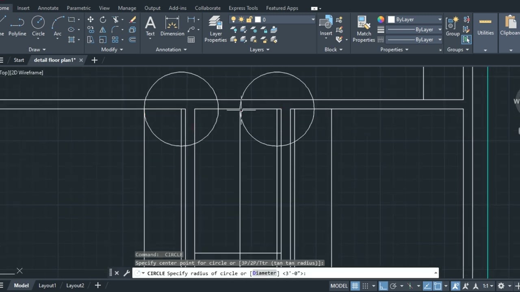
Task: Click the object color wheel icon
Action: coord(381,19)
